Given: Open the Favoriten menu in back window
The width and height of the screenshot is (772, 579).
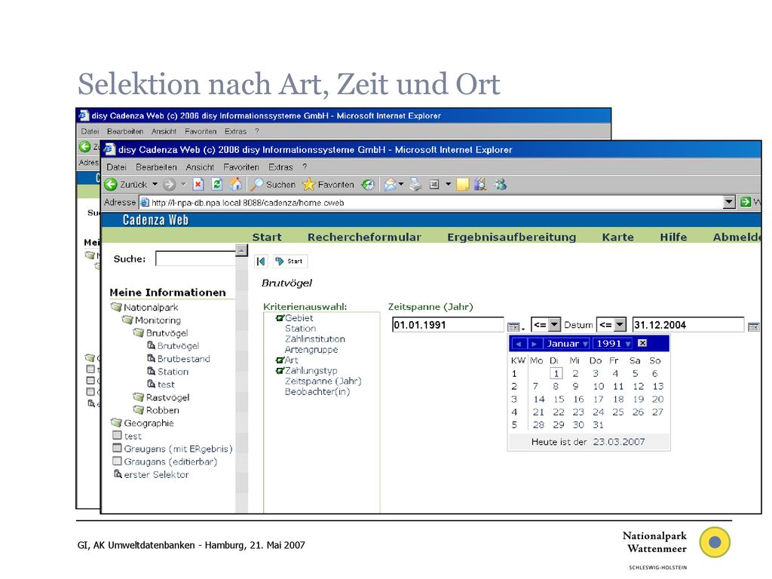Looking at the screenshot, I should (x=201, y=131).
